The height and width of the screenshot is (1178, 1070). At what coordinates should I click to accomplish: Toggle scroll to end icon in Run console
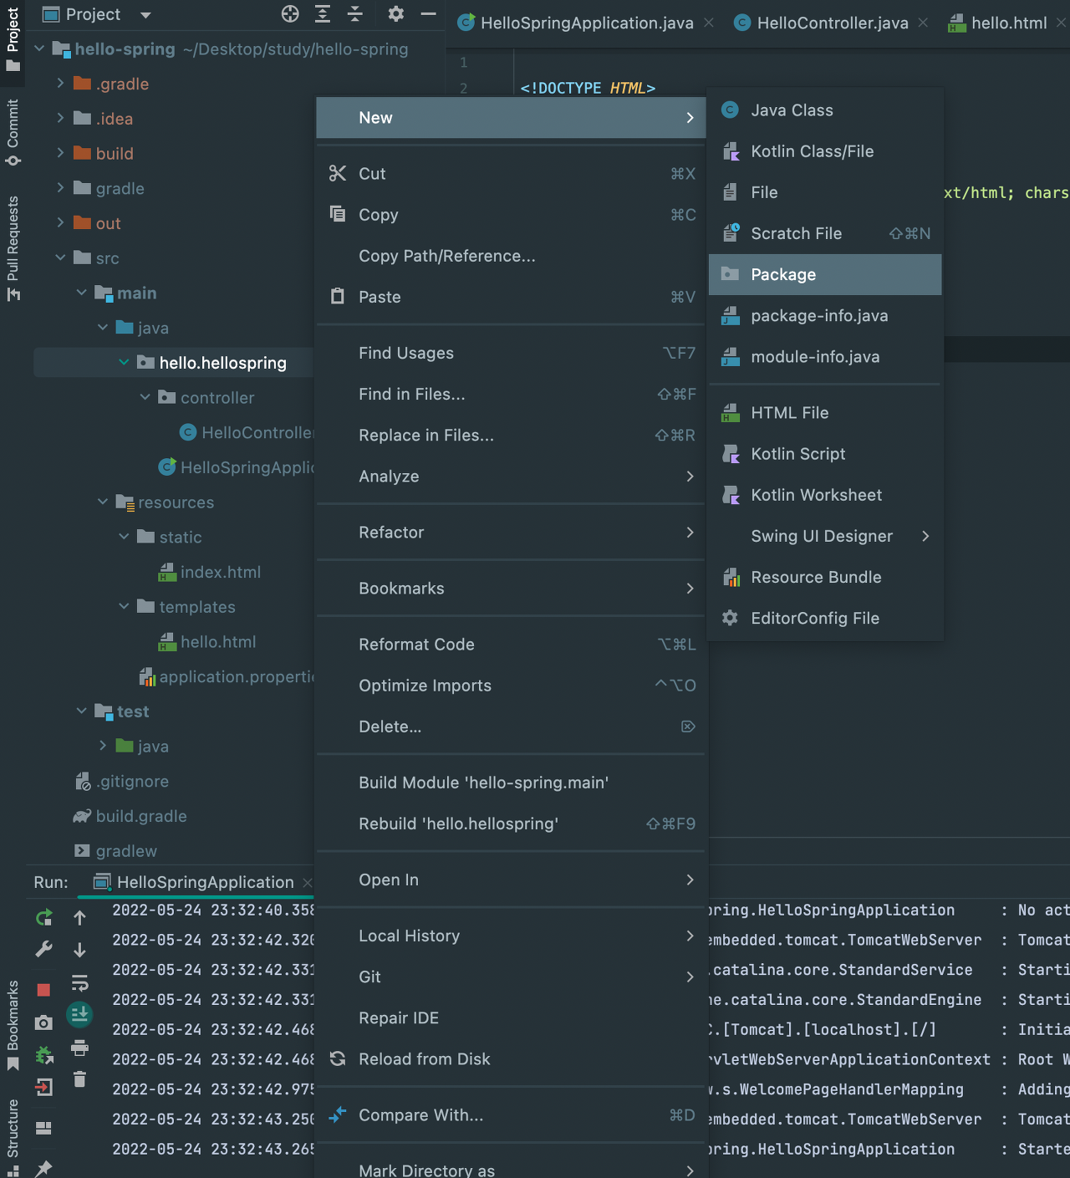point(79,1014)
